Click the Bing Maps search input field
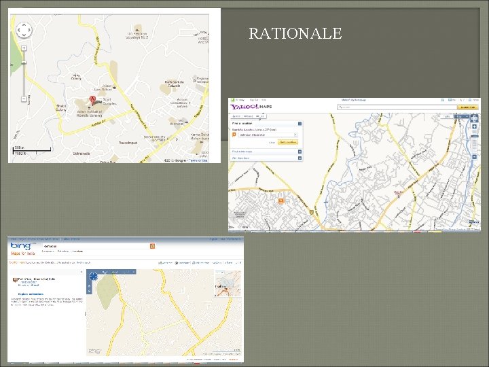Viewport: 489px width, 367px height. [x=96, y=246]
